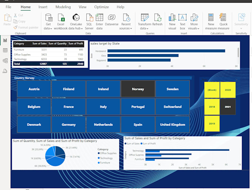Select Denmark in country slicer

coord(34,125)
